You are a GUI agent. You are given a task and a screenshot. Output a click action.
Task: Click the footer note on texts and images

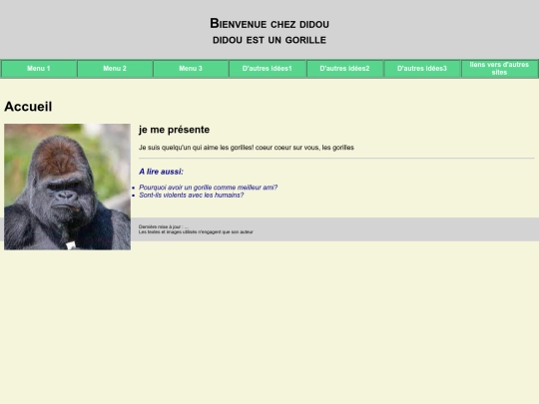tap(196, 231)
